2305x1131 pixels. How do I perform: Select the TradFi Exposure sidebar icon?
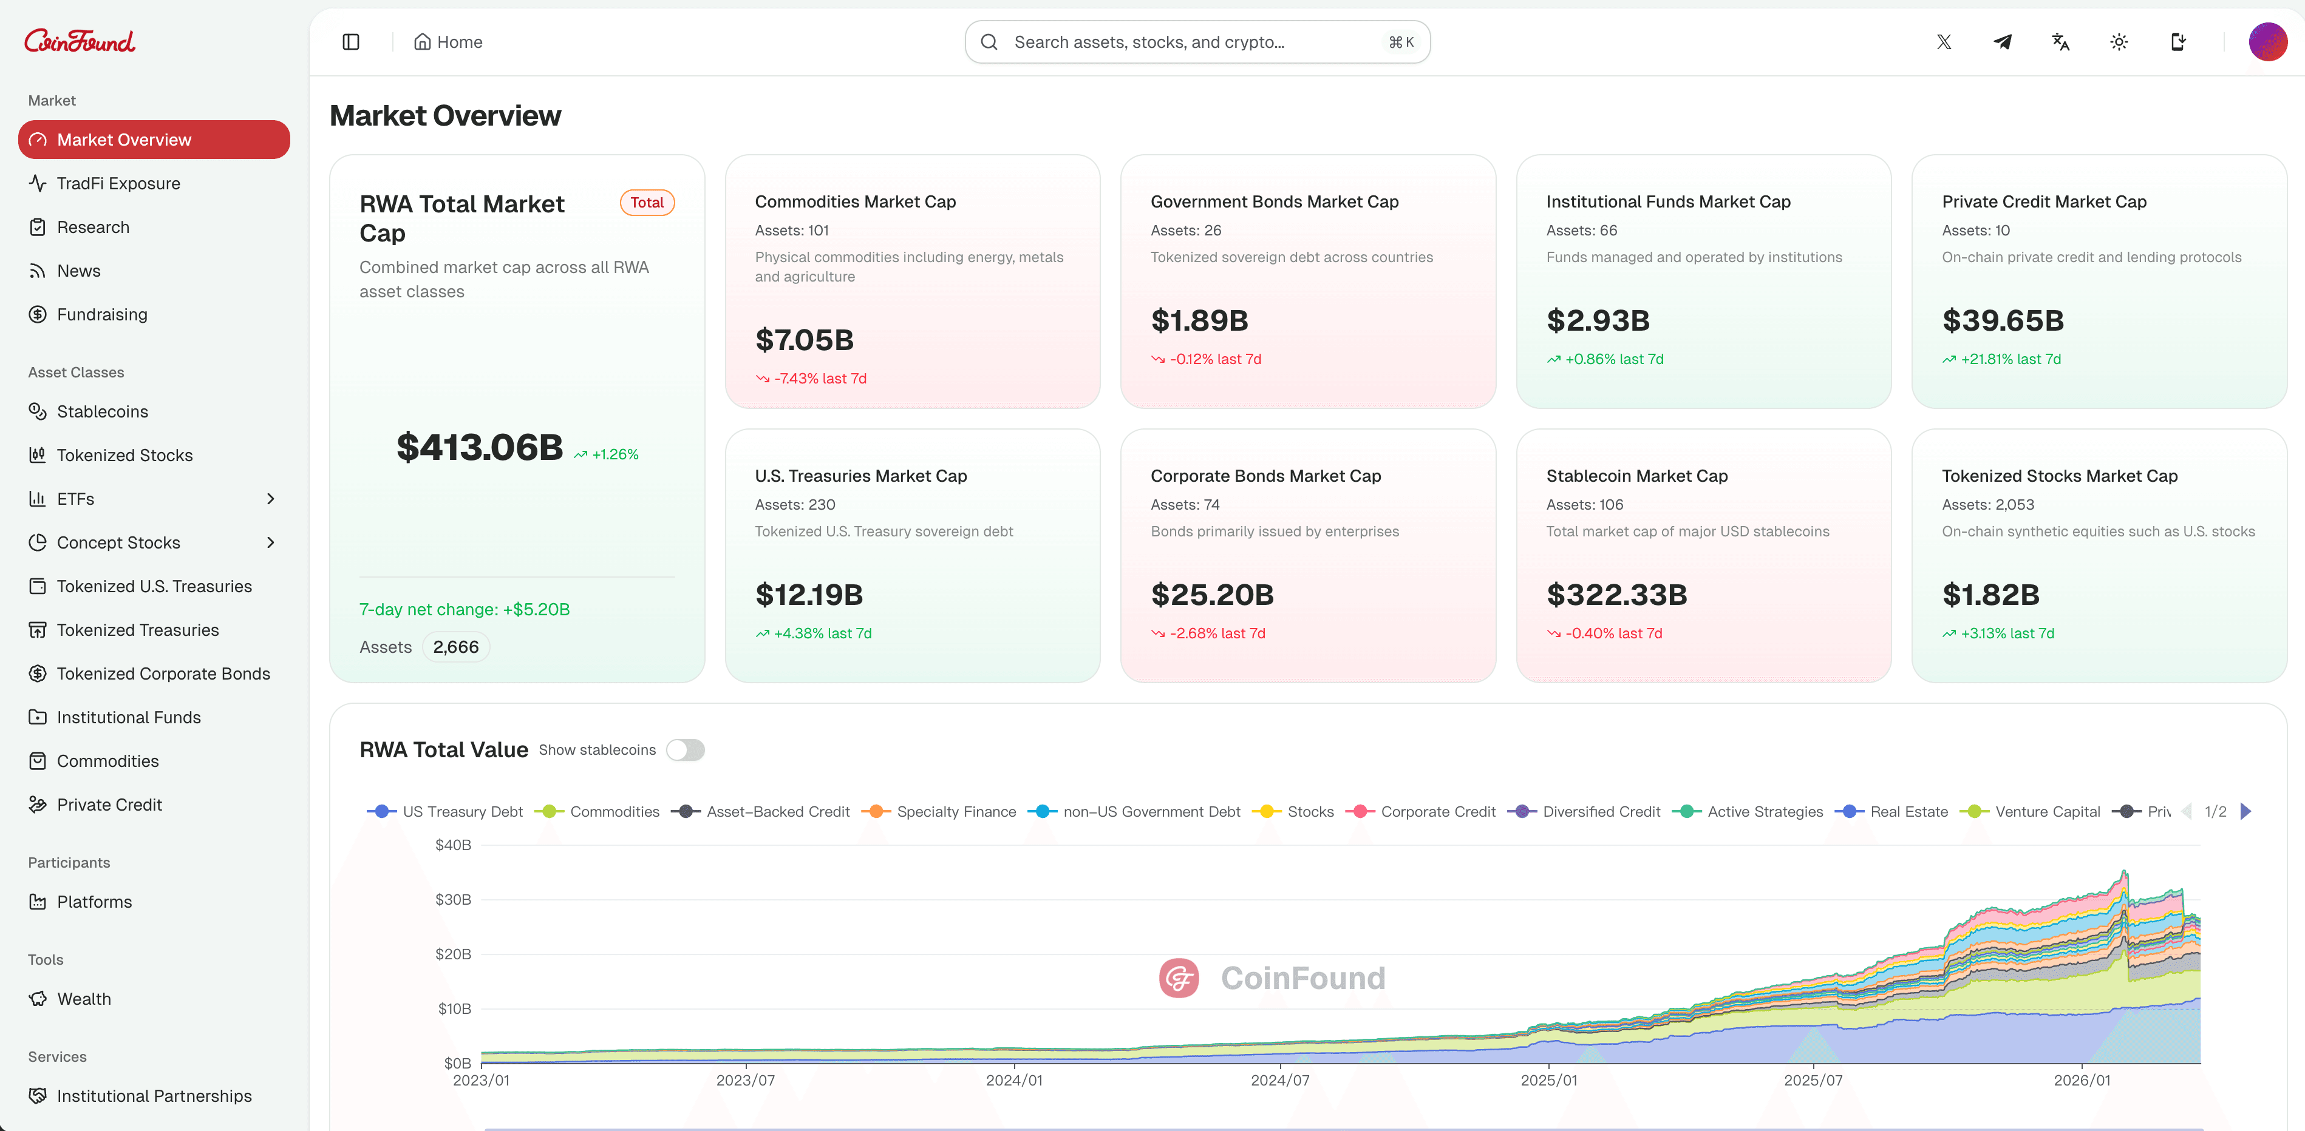tap(36, 183)
